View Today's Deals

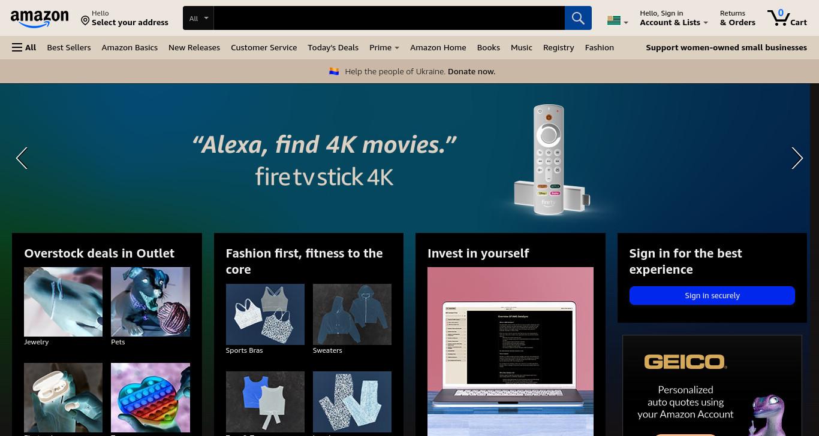pyautogui.click(x=333, y=47)
